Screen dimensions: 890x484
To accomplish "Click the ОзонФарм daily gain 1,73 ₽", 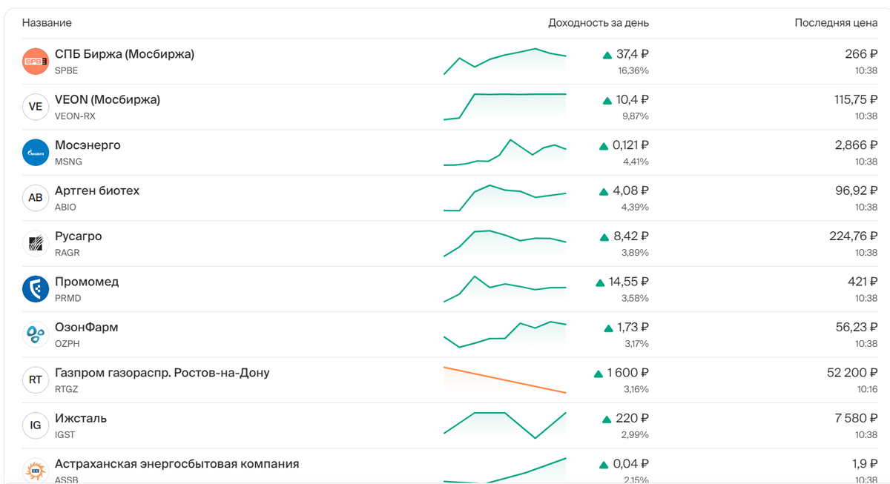I will pos(633,327).
